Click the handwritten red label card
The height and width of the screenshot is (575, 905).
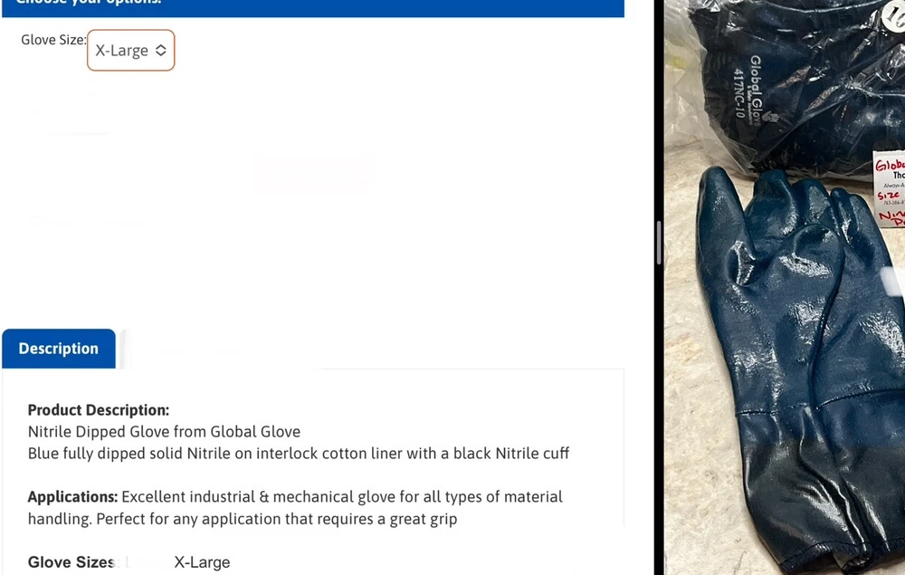(x=890, y=187)
